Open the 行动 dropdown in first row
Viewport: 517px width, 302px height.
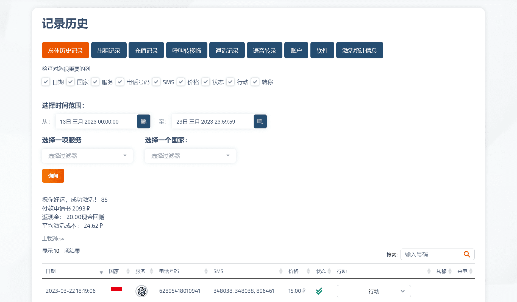pyautogui.click(x=374, y=291)
